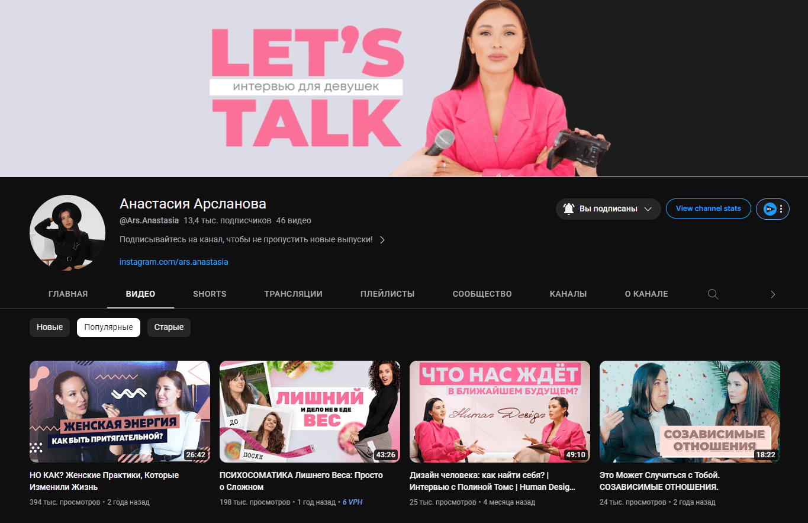Open the 'О канале' tab
The image size is (808, 523).
(646, 294)
